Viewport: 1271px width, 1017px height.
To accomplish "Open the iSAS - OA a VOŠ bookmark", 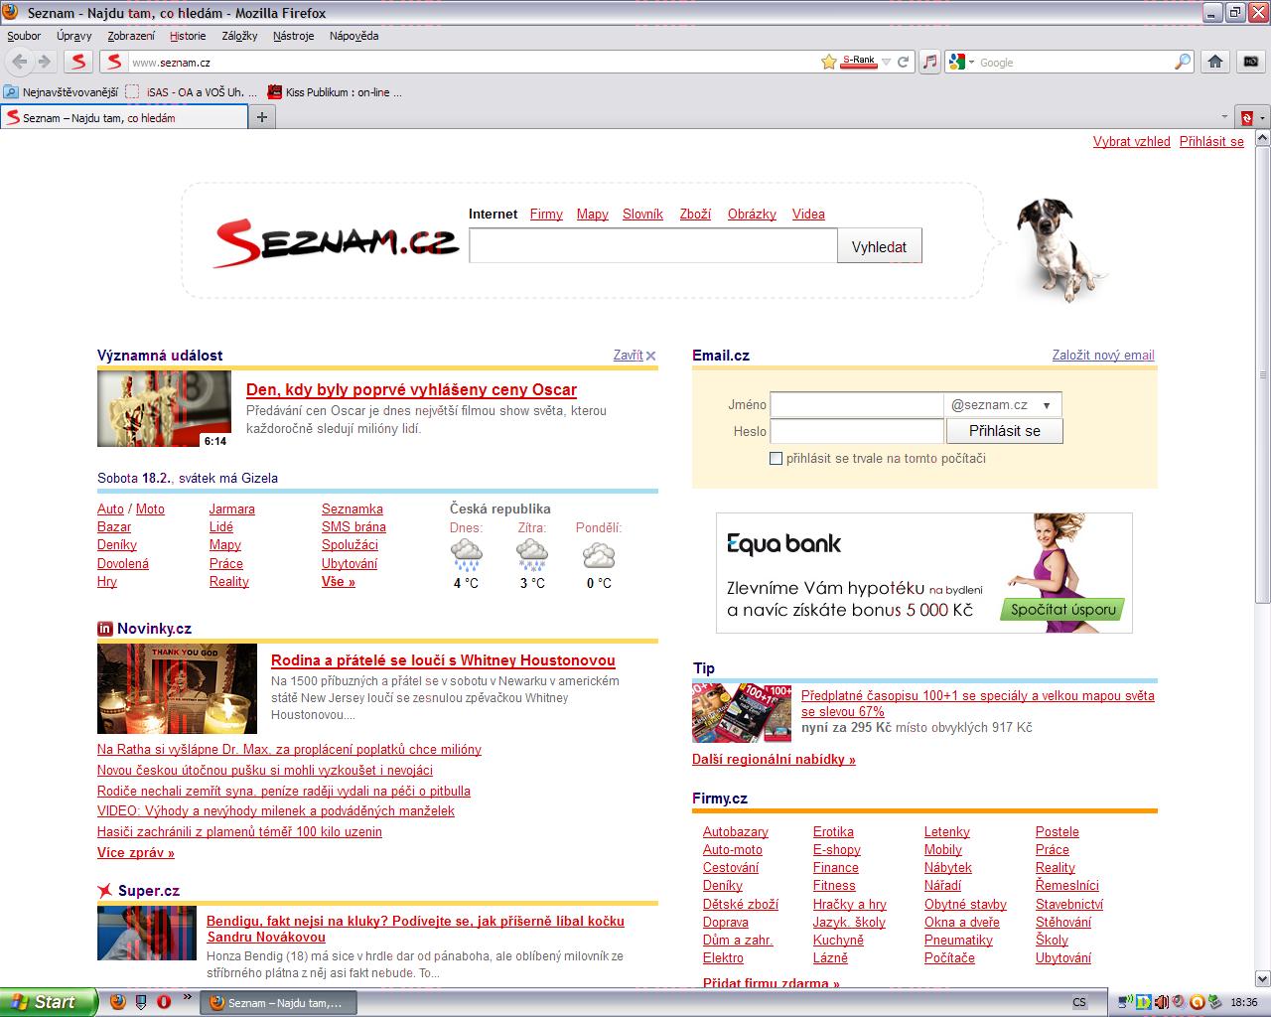I will coord(192,92).
